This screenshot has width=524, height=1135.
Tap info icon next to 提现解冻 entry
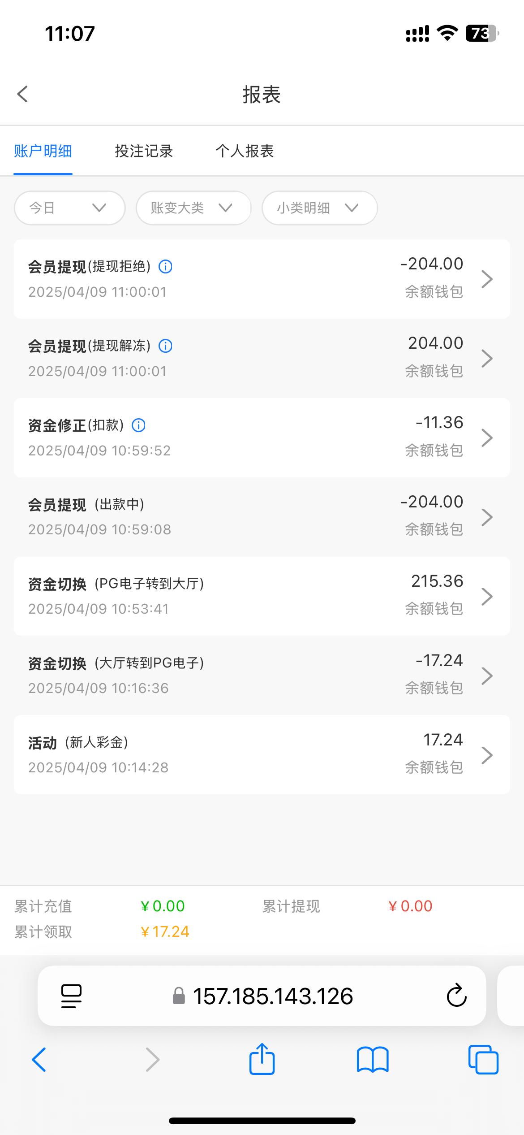(165, 346)
